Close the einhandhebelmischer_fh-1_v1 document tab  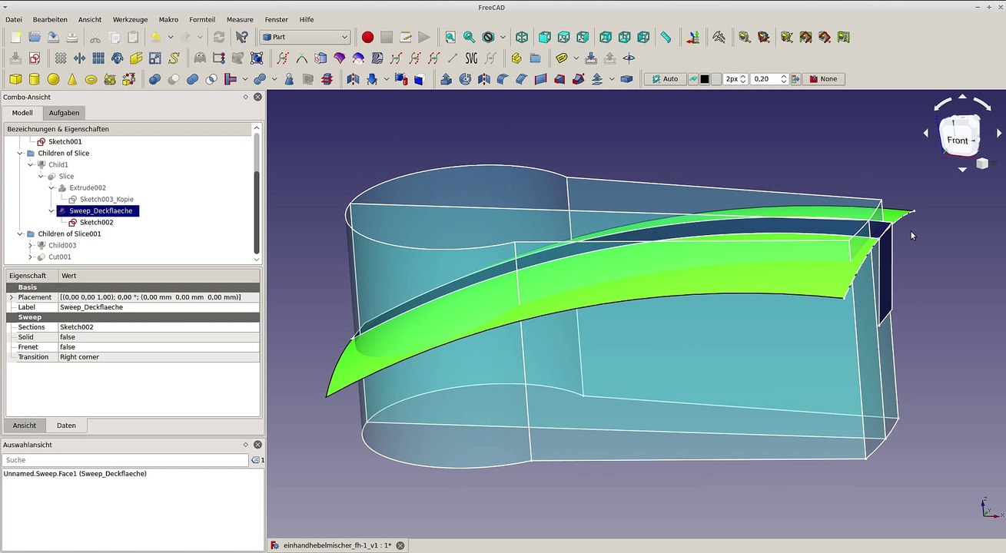click(400, 545)
